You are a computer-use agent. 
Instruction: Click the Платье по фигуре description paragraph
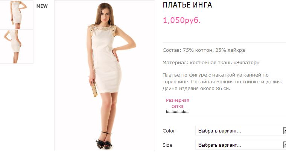click(222, 82)
